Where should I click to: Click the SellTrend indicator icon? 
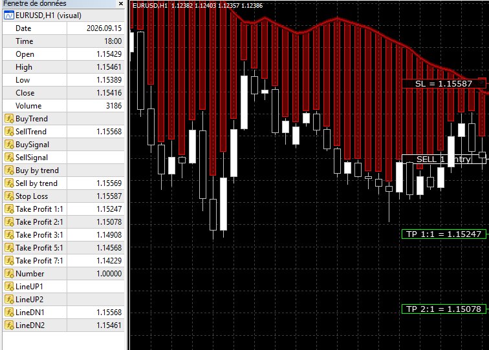coord(9,132)
